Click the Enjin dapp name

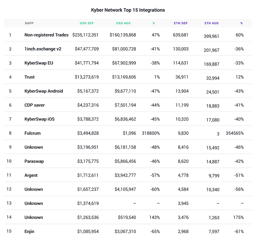click(x=29, y=231)
